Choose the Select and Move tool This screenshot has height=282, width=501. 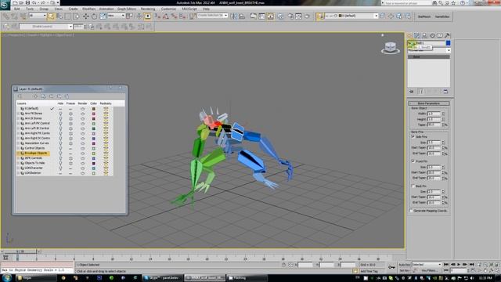(x=85, y=16)
